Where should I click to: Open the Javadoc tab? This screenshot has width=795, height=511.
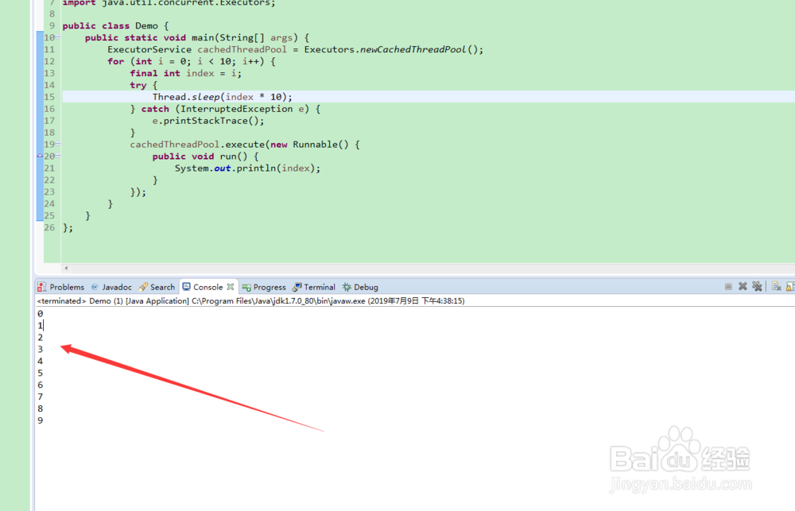tap(111, 287)
